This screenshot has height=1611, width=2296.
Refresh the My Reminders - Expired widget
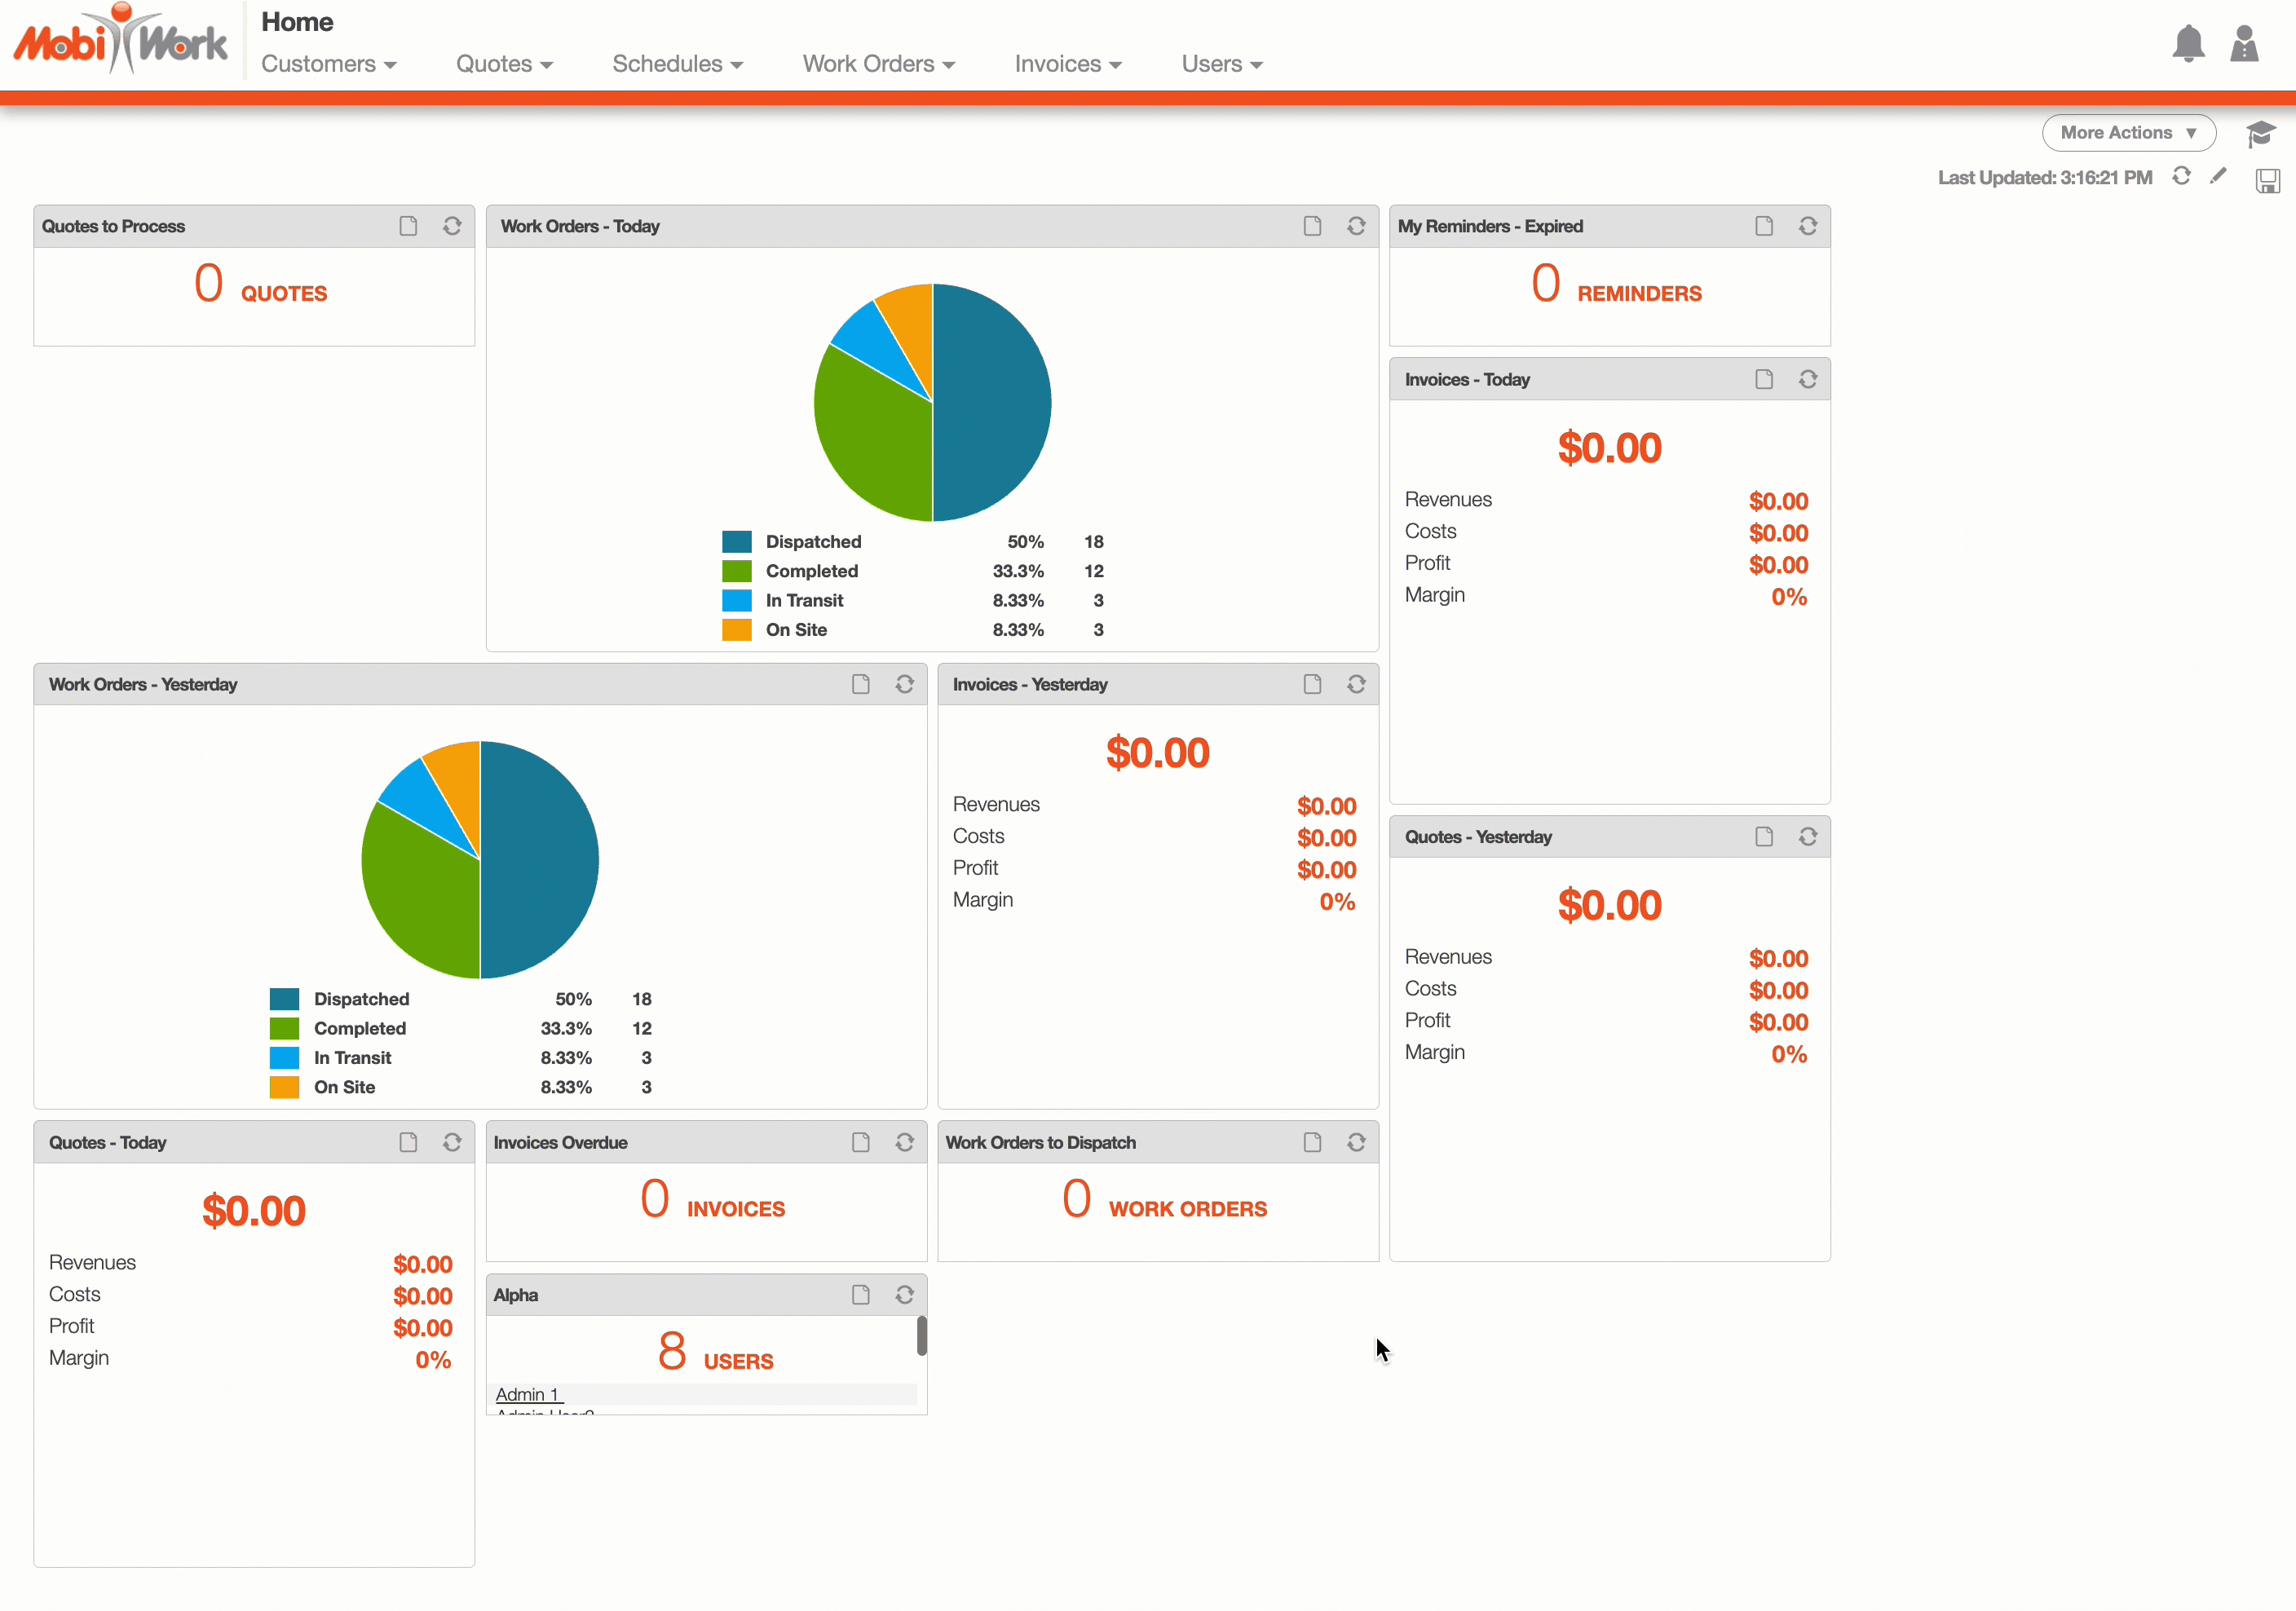pyautogui.click(x=1807, y=226)
